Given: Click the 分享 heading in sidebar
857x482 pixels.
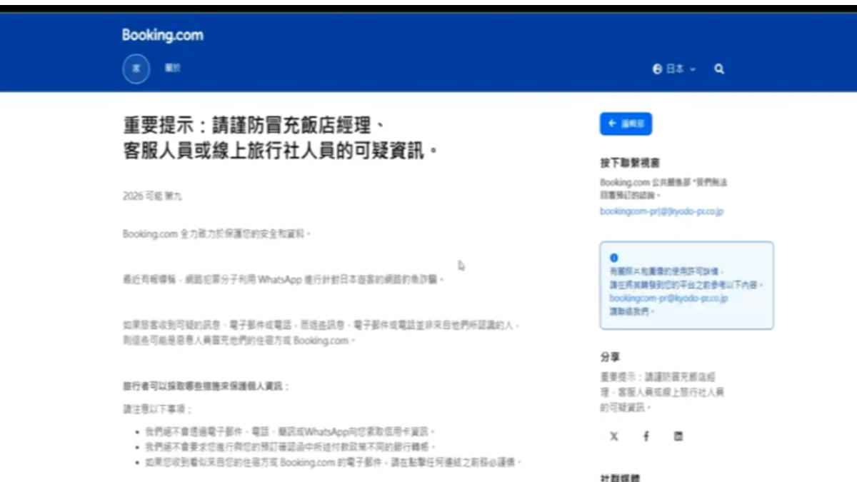Looking at the screenshot, I should click(x=610, y=357).
